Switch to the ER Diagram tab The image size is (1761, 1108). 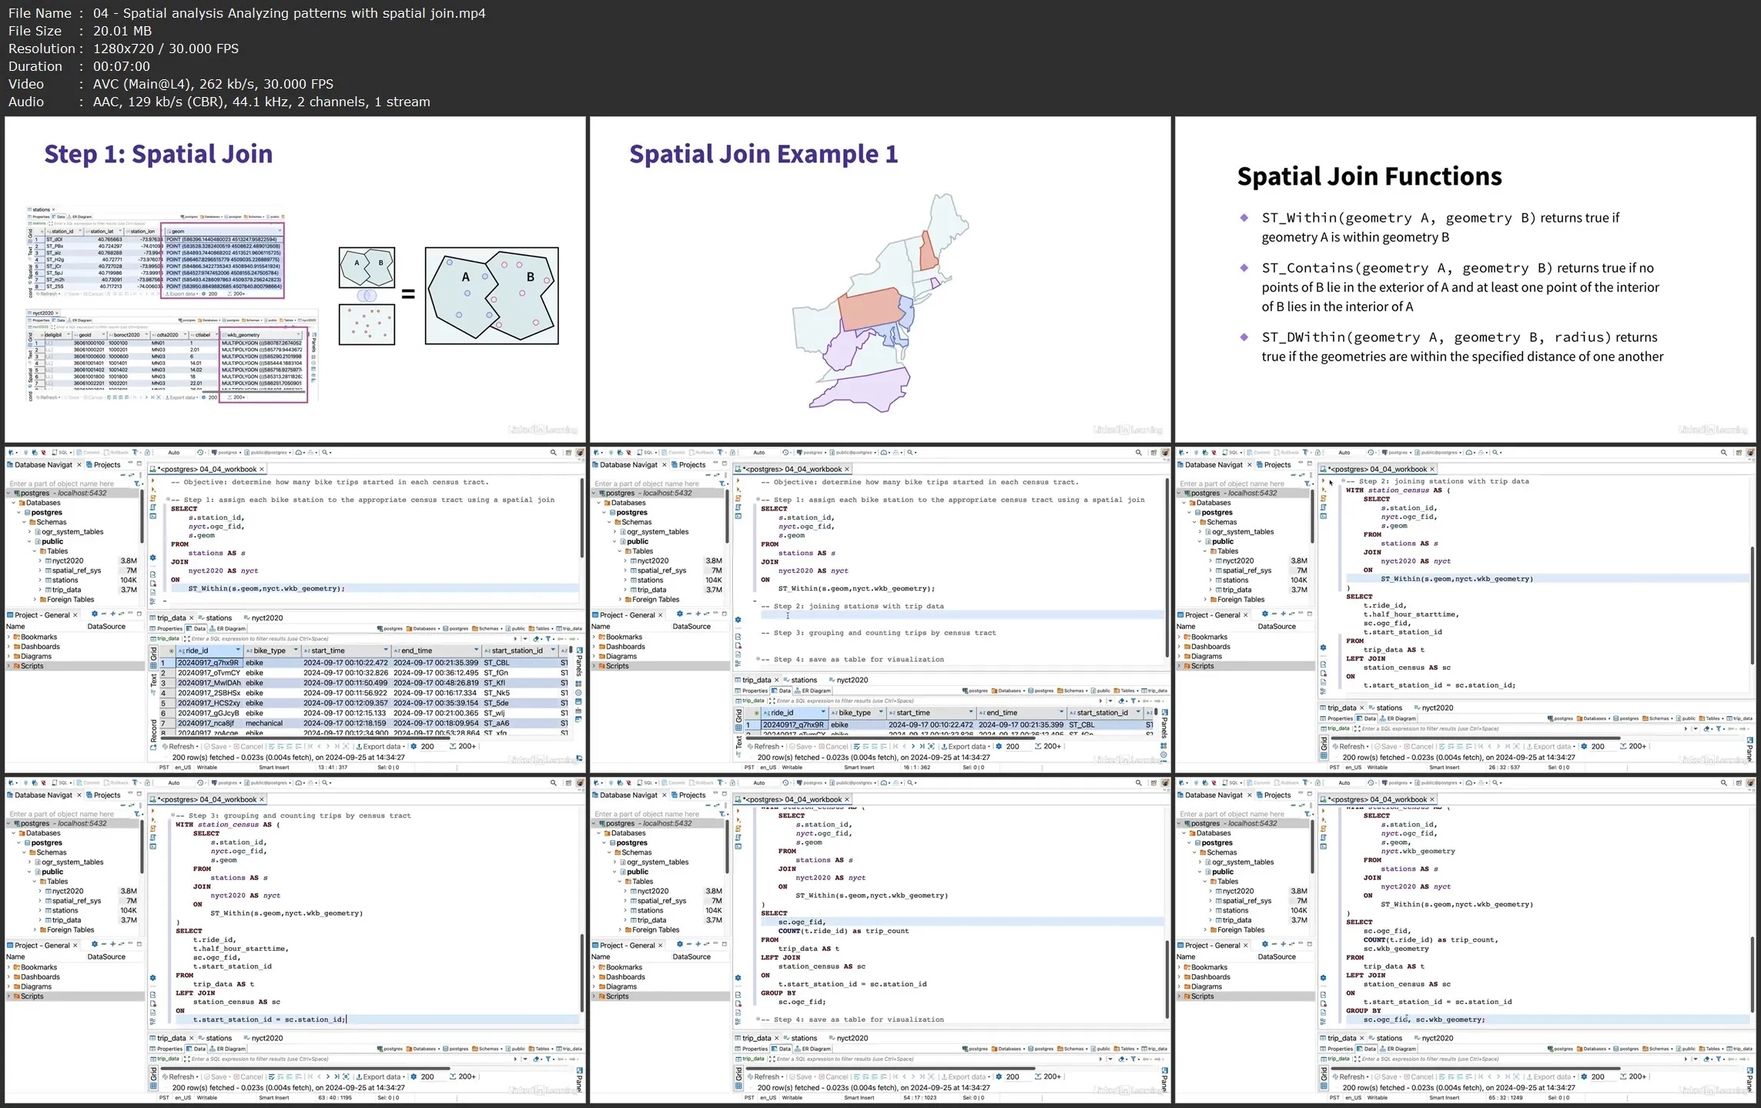click(231, 628)
